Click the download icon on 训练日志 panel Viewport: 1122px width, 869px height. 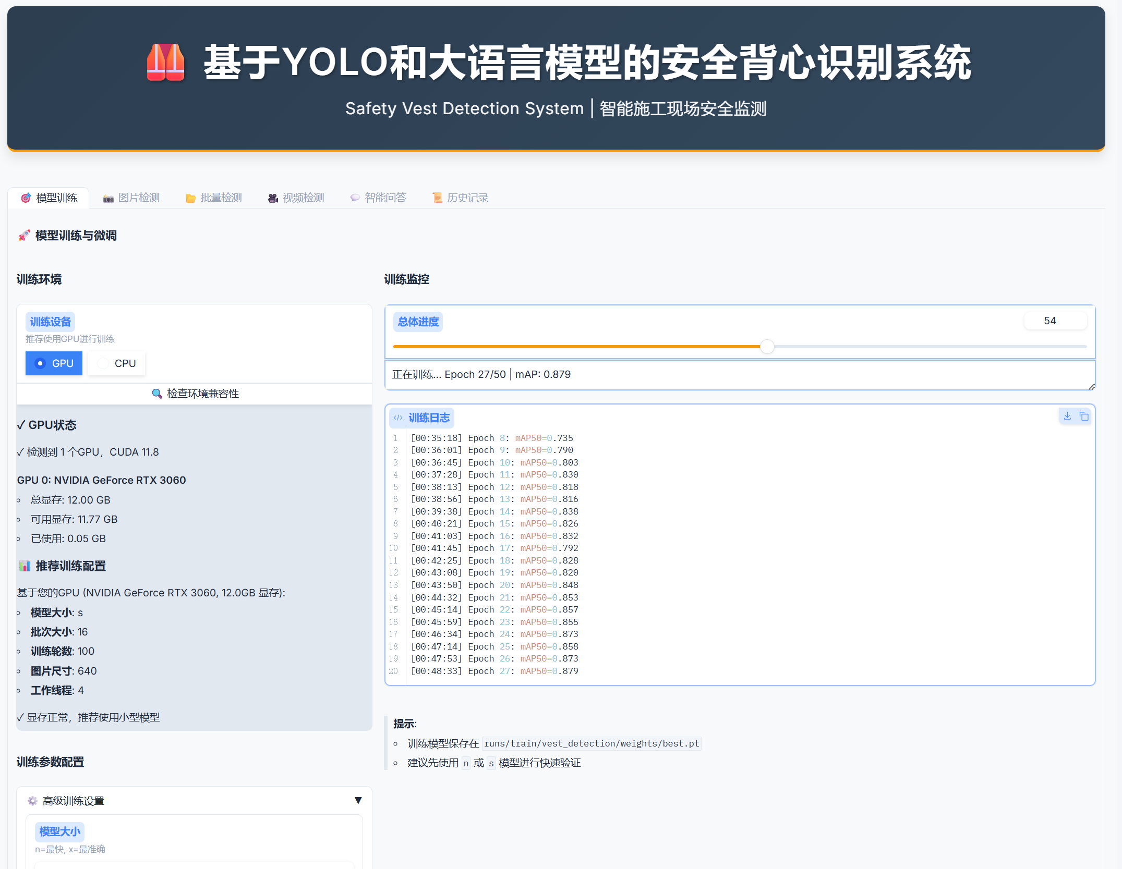[1067, 417]
